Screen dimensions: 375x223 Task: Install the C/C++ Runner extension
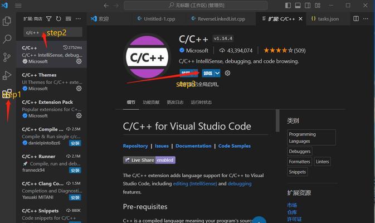[75, 171]
